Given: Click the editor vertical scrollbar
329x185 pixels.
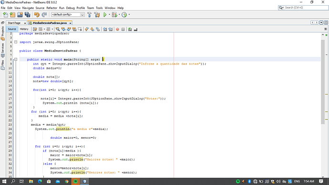Looking at the screenshot, I should [x=323, y=105].
